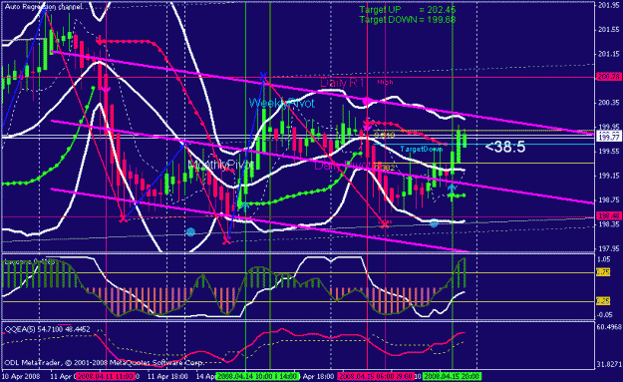Click 200.35 on the price axis
623x382 pixels.
(609, 103)
